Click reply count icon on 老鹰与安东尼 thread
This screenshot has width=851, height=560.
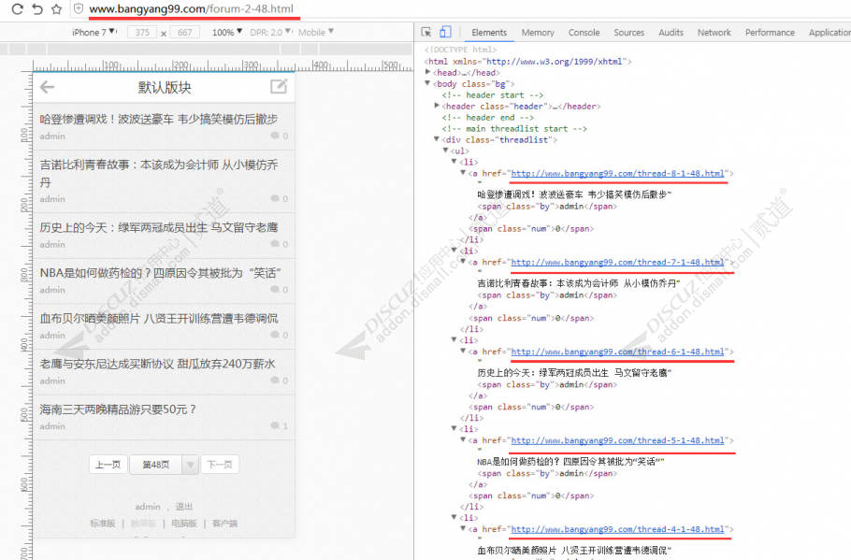pyautogui.click(x=275, y=381)
